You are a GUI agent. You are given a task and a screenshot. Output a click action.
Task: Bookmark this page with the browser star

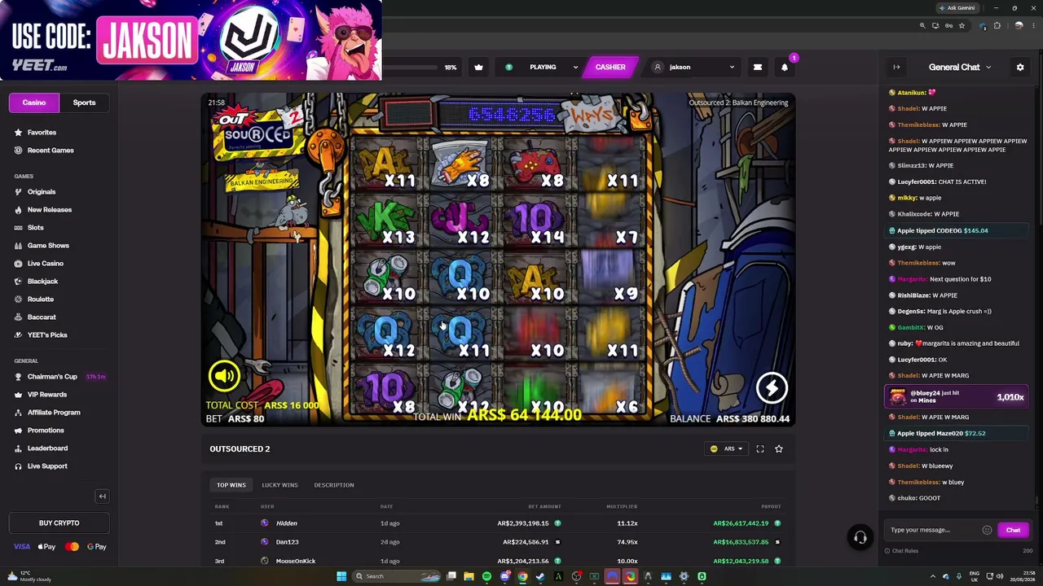[x=962, y=26]
